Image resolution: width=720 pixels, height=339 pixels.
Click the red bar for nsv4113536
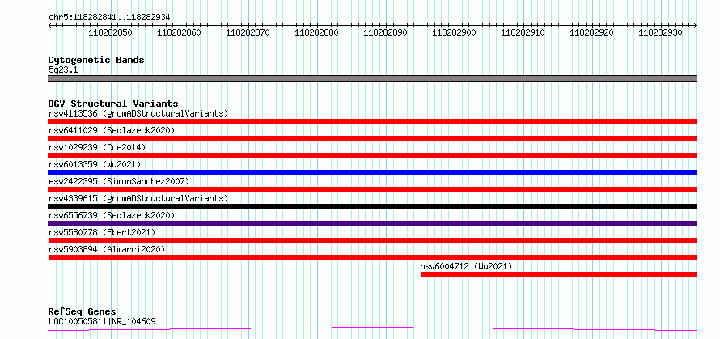point(372,121)
